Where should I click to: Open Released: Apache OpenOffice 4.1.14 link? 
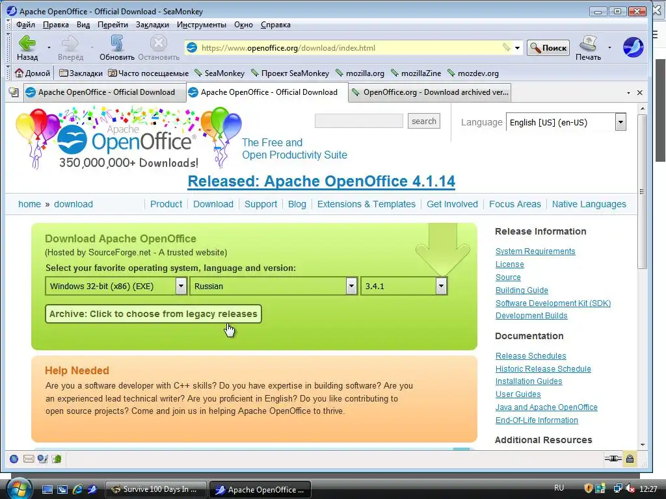[321, 181]
